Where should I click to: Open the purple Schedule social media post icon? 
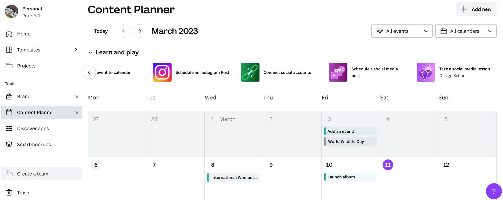[x=338, y=72]
